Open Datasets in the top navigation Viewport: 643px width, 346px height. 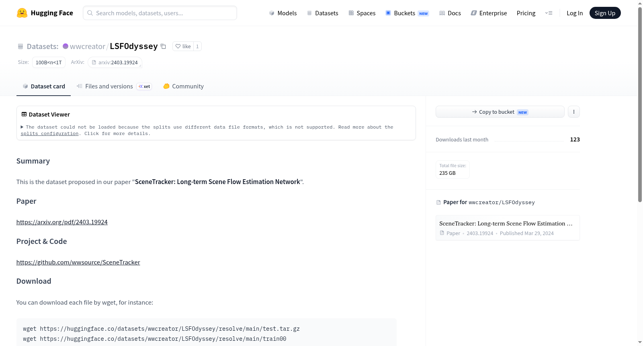click(323, 13)
